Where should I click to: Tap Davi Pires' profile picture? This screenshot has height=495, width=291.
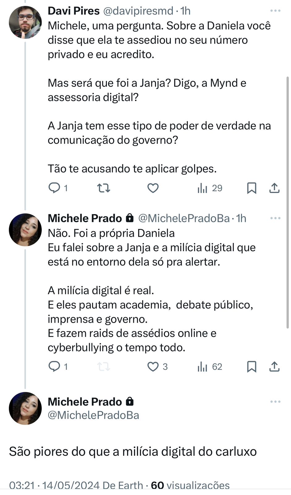(x=25, y=22)
